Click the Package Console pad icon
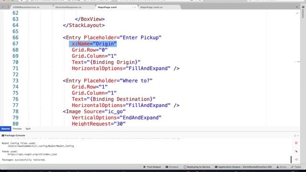Image resolution: width=306 pixels, height=172 pixels. tap(3, 135)
